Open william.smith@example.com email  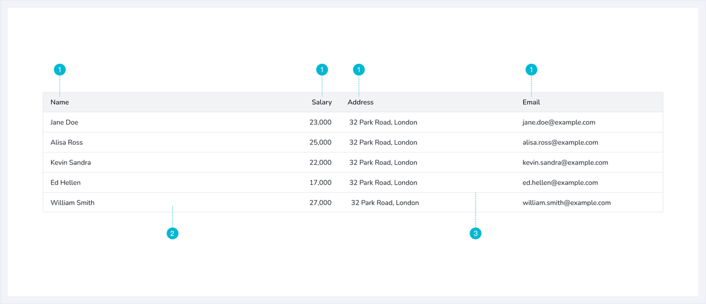(x=566, y=202)
